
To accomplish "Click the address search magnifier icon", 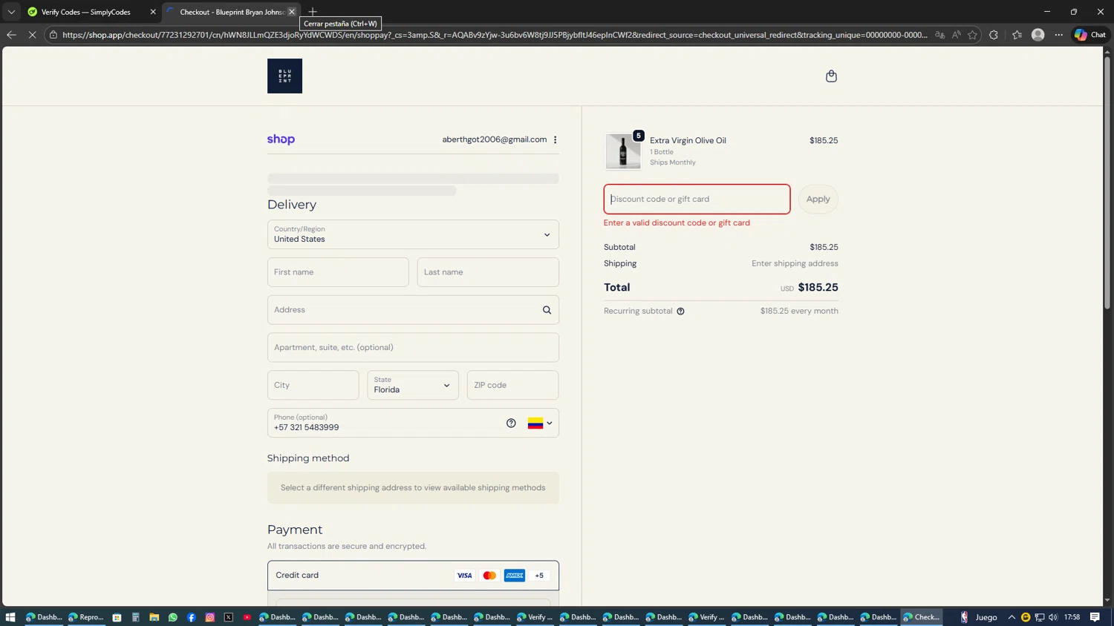I will [547, 310].
